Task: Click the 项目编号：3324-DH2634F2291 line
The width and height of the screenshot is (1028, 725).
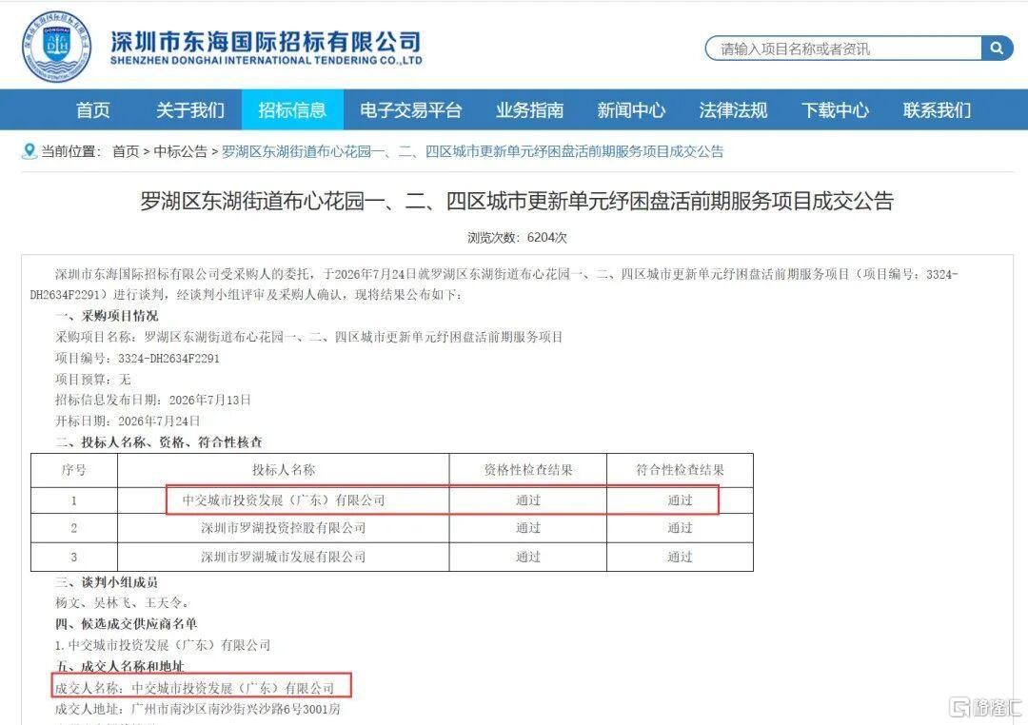Action: 137,359
